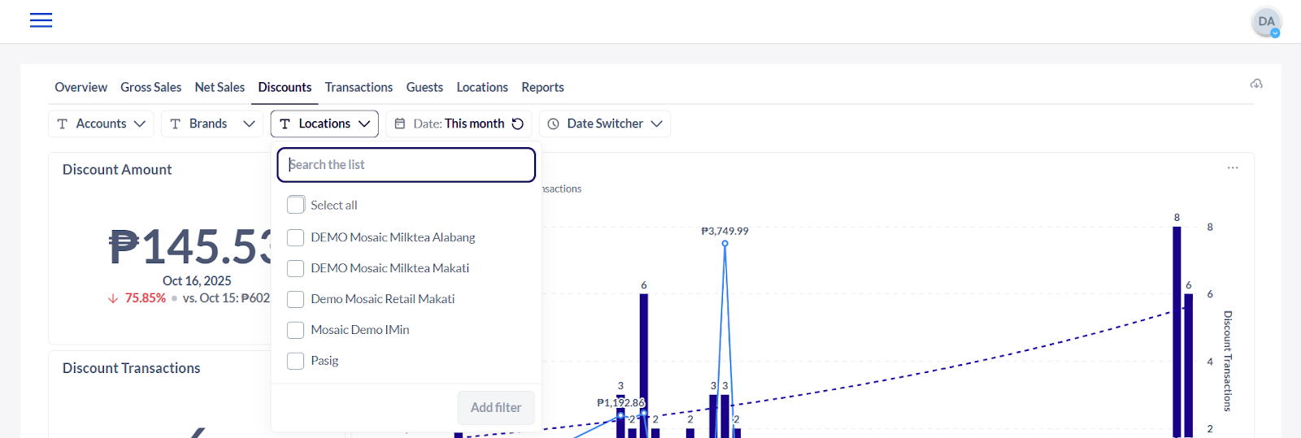Reset the date filter with the refresh icon

click(x=518, y=124)
